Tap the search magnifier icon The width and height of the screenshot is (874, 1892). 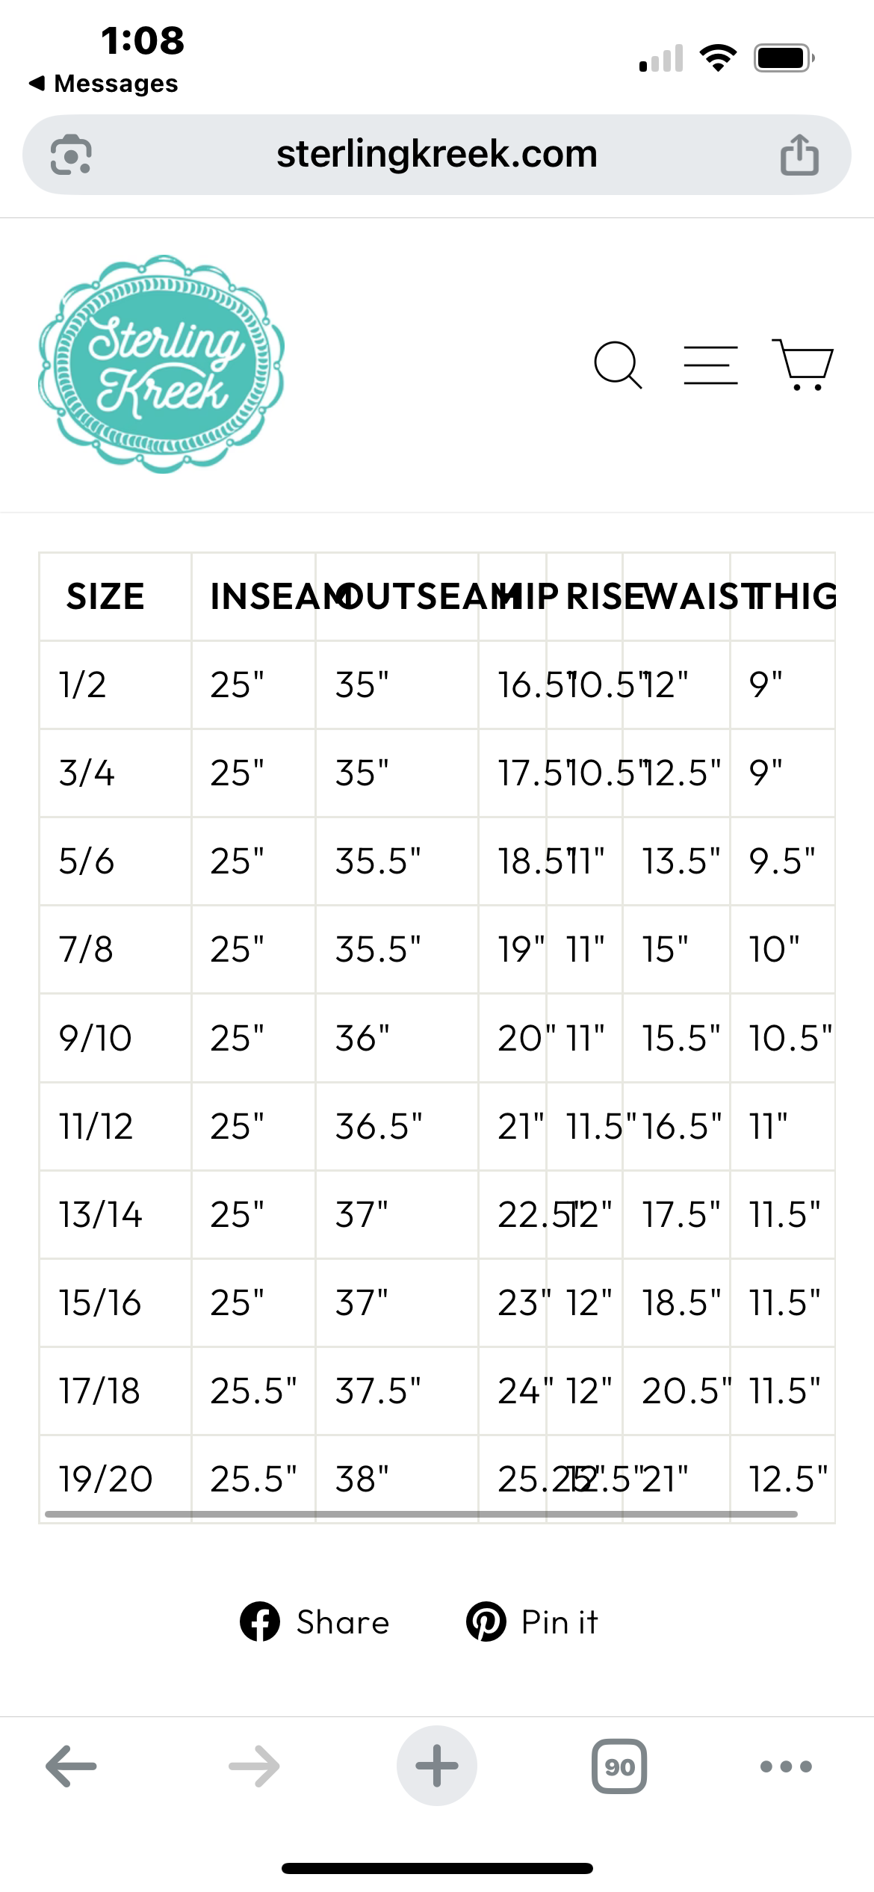tap(618, 365)
